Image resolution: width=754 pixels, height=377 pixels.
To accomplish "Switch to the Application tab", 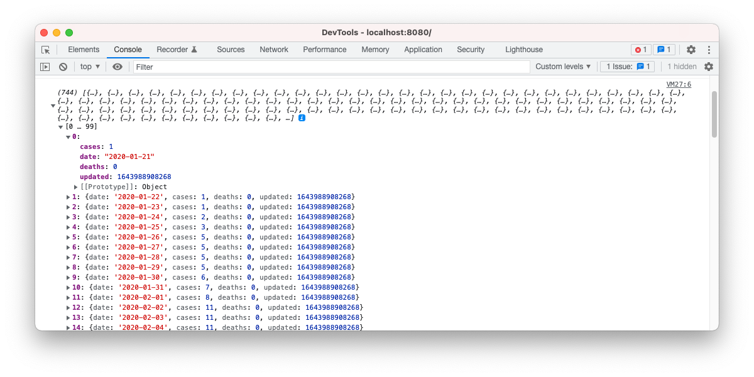I will click(423, 50).
